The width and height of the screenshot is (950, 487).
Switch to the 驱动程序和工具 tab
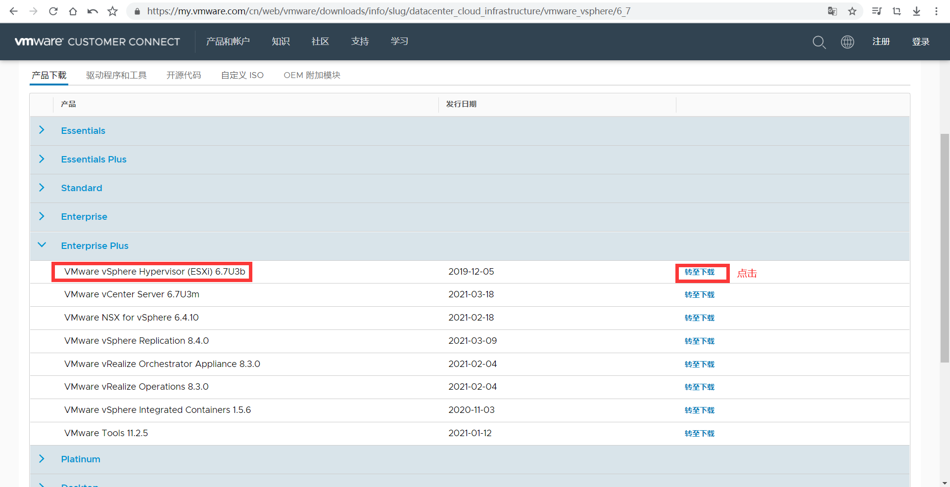click(x=116, y=75)
